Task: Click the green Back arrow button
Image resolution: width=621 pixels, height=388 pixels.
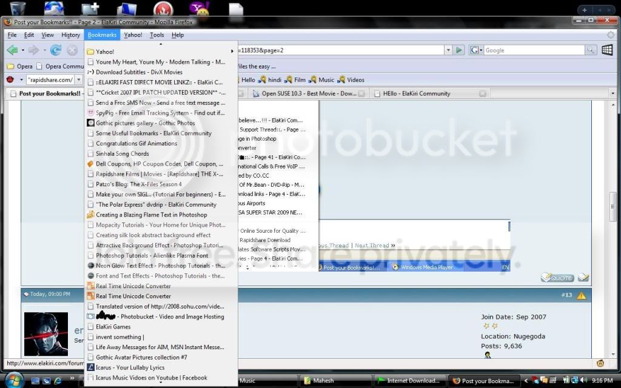Action: click(13, 50)
